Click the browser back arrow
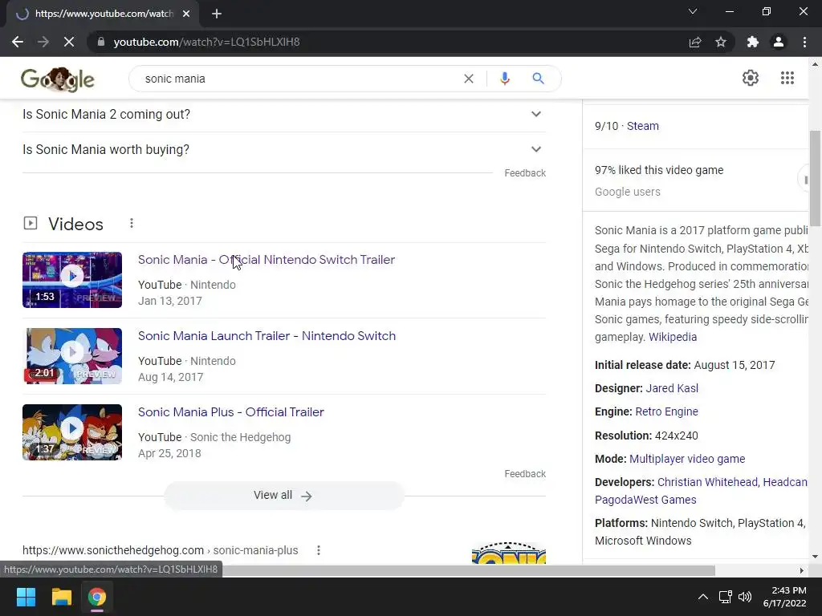This screenshot has height=616, width=822. click(18, 42)
